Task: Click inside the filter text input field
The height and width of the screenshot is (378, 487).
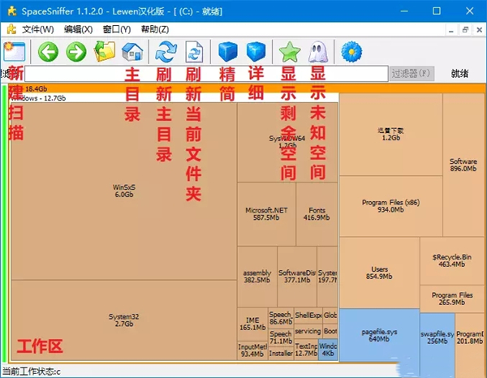Action: [203, 74]
